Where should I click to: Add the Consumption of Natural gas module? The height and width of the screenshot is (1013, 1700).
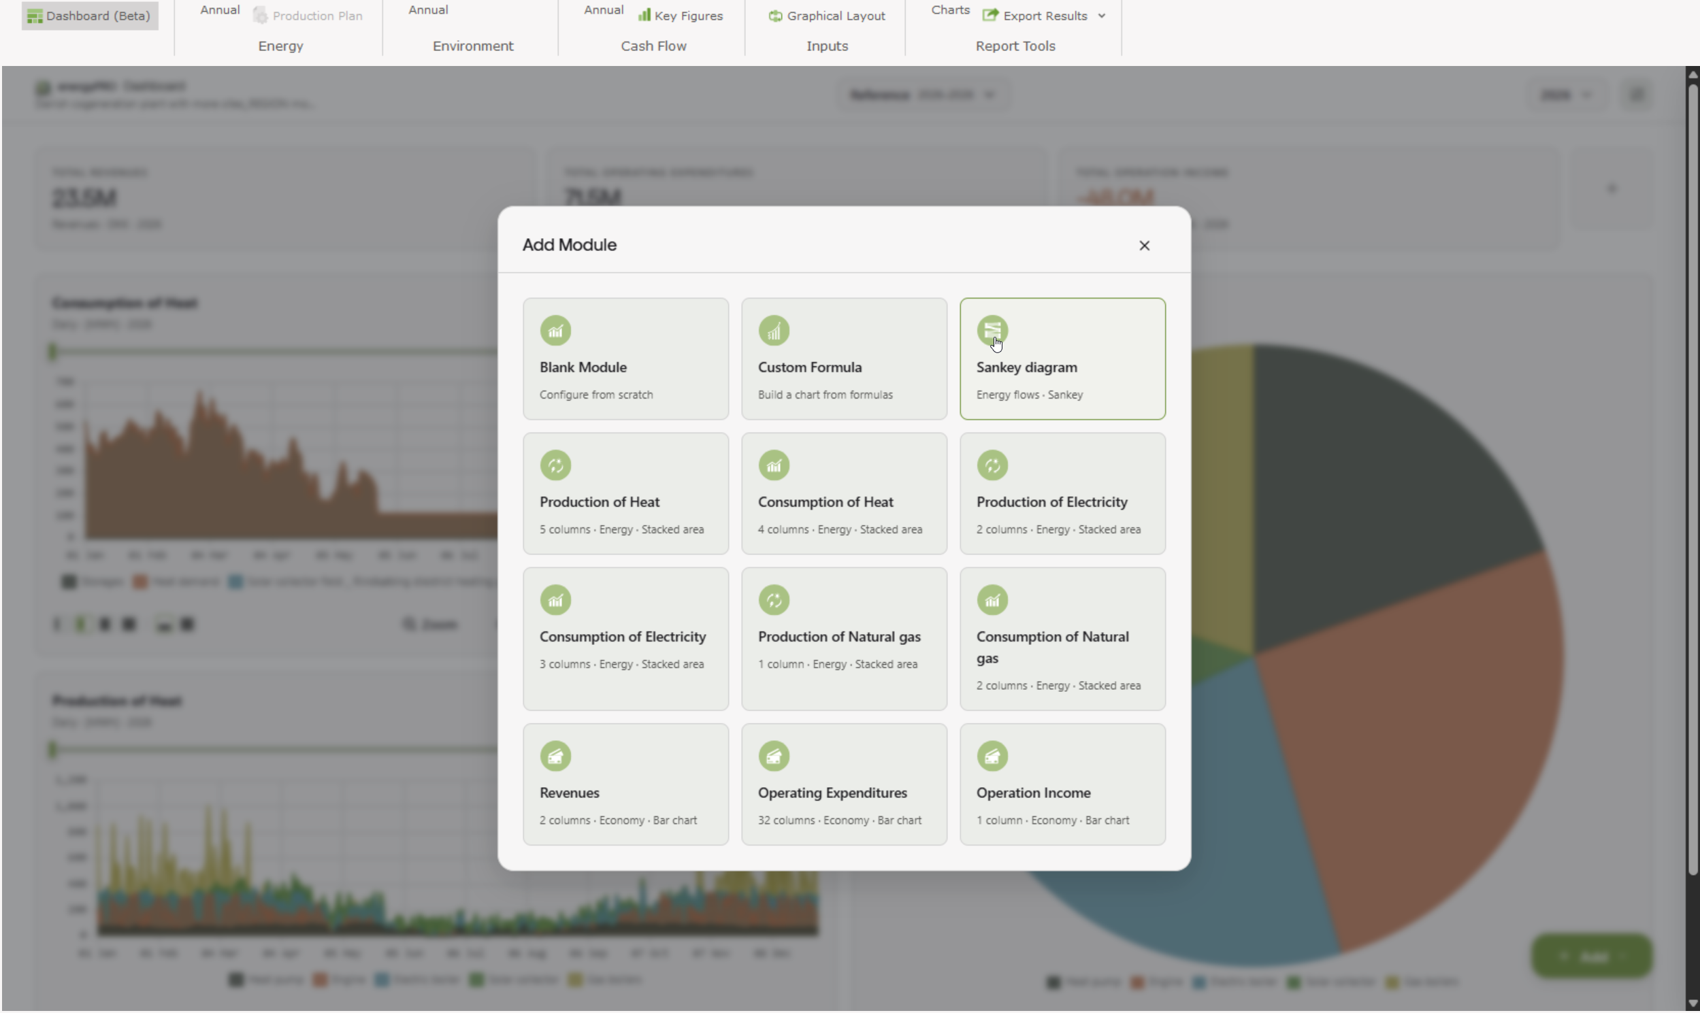click(x=1063, y=640)
